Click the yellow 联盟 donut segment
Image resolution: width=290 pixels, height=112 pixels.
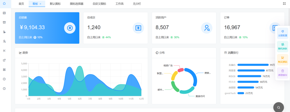174,76
